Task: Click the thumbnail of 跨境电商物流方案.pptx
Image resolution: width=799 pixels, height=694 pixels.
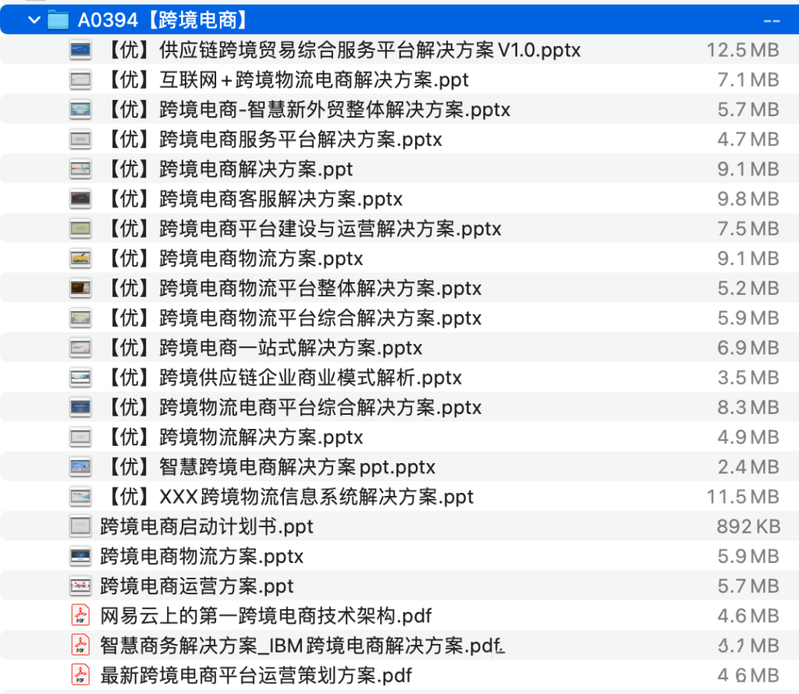Action: pos(80,258)
